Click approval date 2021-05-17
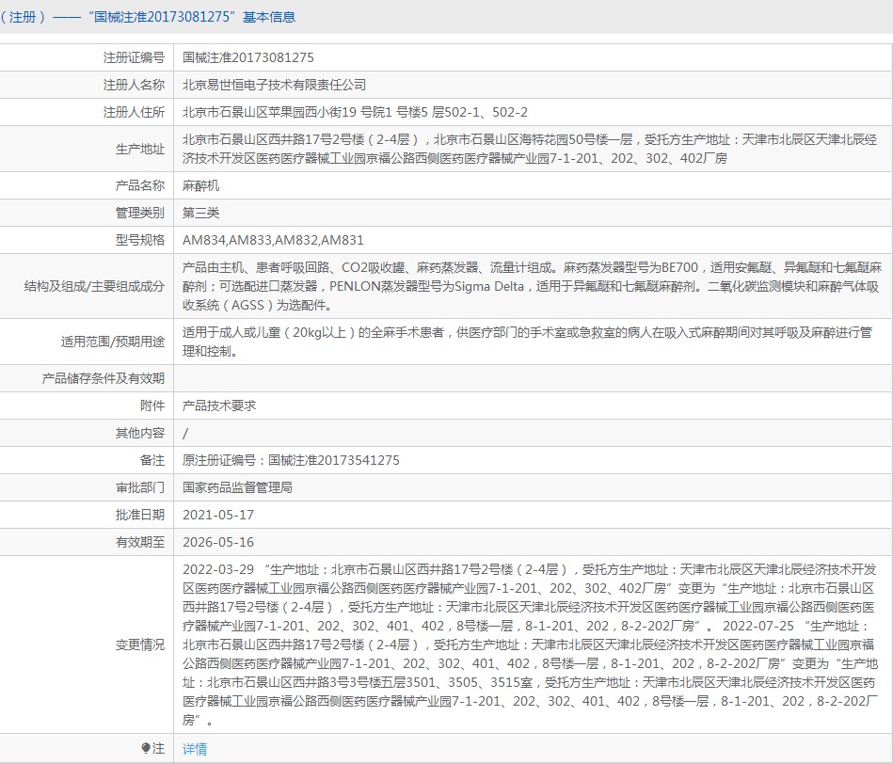Image resolution: width=893 pixels, height=764 pixels. (218, 515)
